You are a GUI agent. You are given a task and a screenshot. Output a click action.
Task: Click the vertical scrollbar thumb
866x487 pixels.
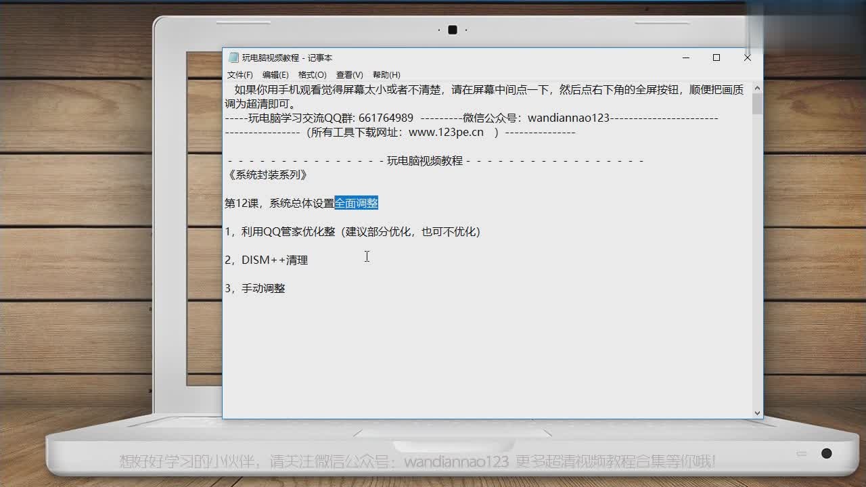click(757, 104)
